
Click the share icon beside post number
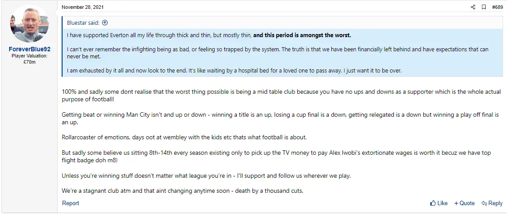[x=473, y=7]
